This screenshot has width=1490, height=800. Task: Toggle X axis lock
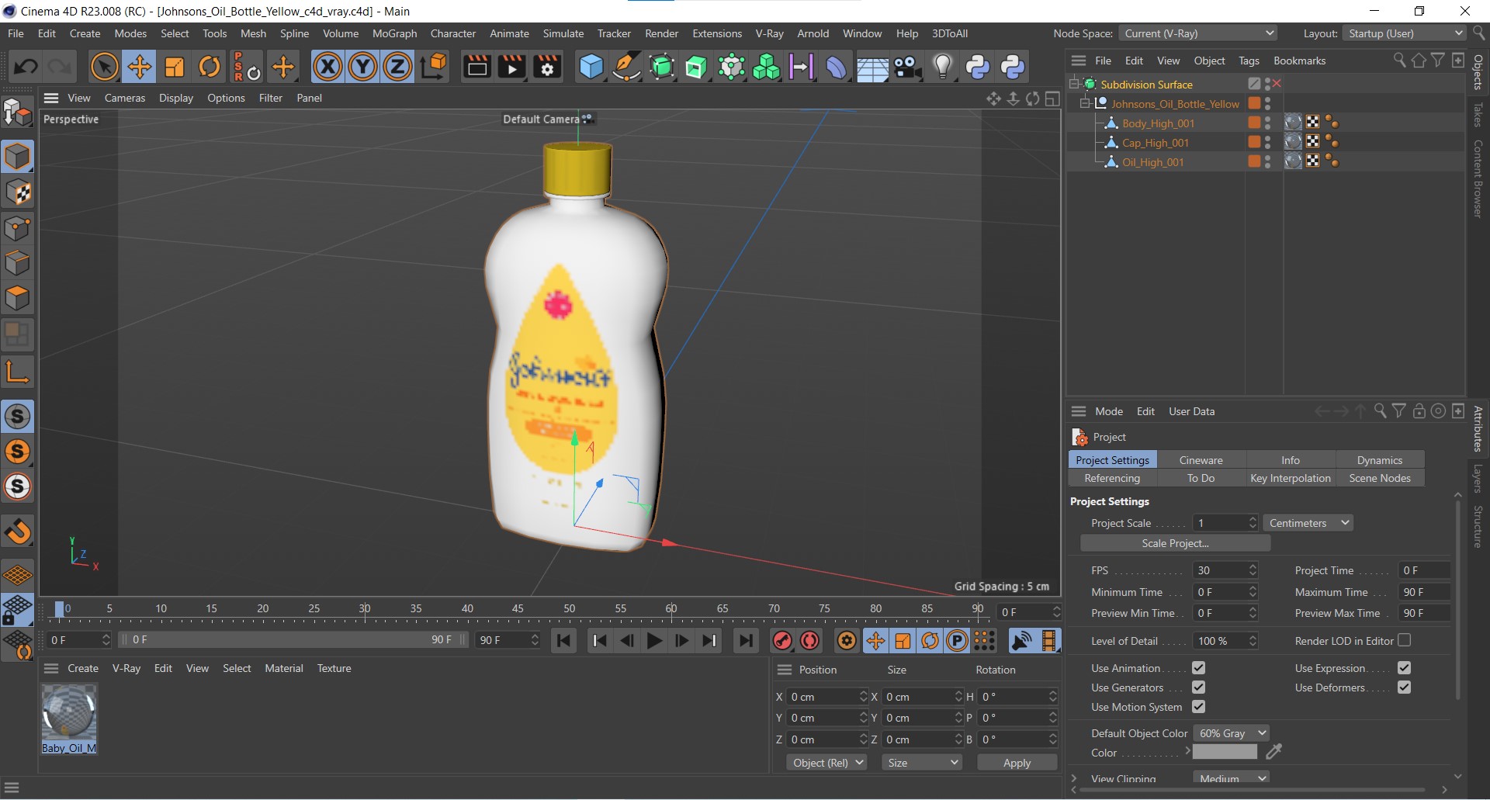click(x=327, y=67)
